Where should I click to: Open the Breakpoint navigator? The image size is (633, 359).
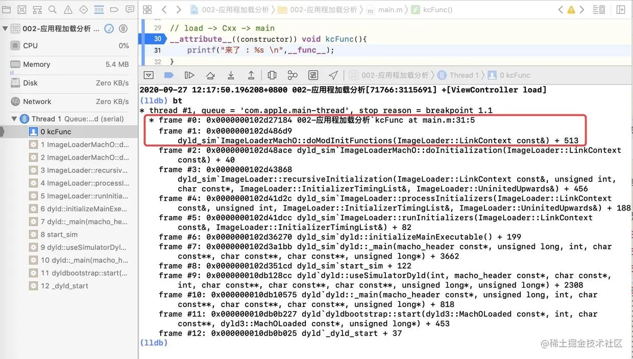click(x=114, y=9)
